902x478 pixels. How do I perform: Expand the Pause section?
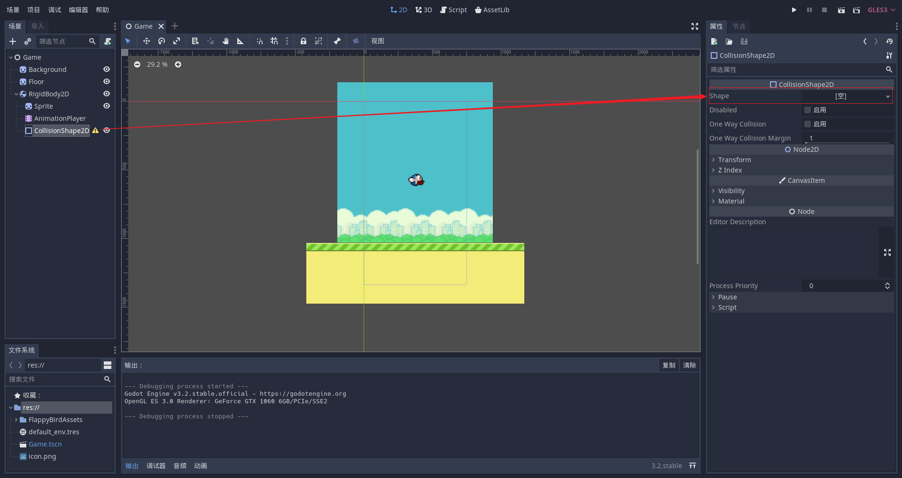(801, 297)
